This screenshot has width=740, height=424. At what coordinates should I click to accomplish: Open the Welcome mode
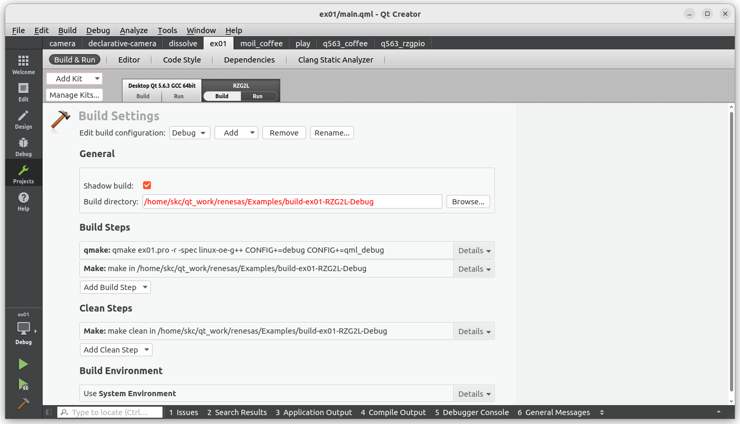pyautogui.click(x=23, y=63)
